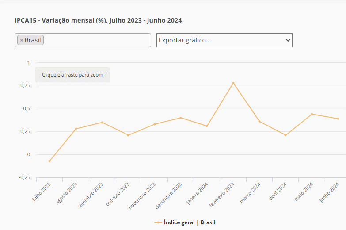Click the 'Clique e arraste para zoom' hint

point(72,75)
